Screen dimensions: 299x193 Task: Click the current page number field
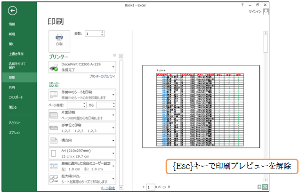pyautogui.click(x=151, y=187)
